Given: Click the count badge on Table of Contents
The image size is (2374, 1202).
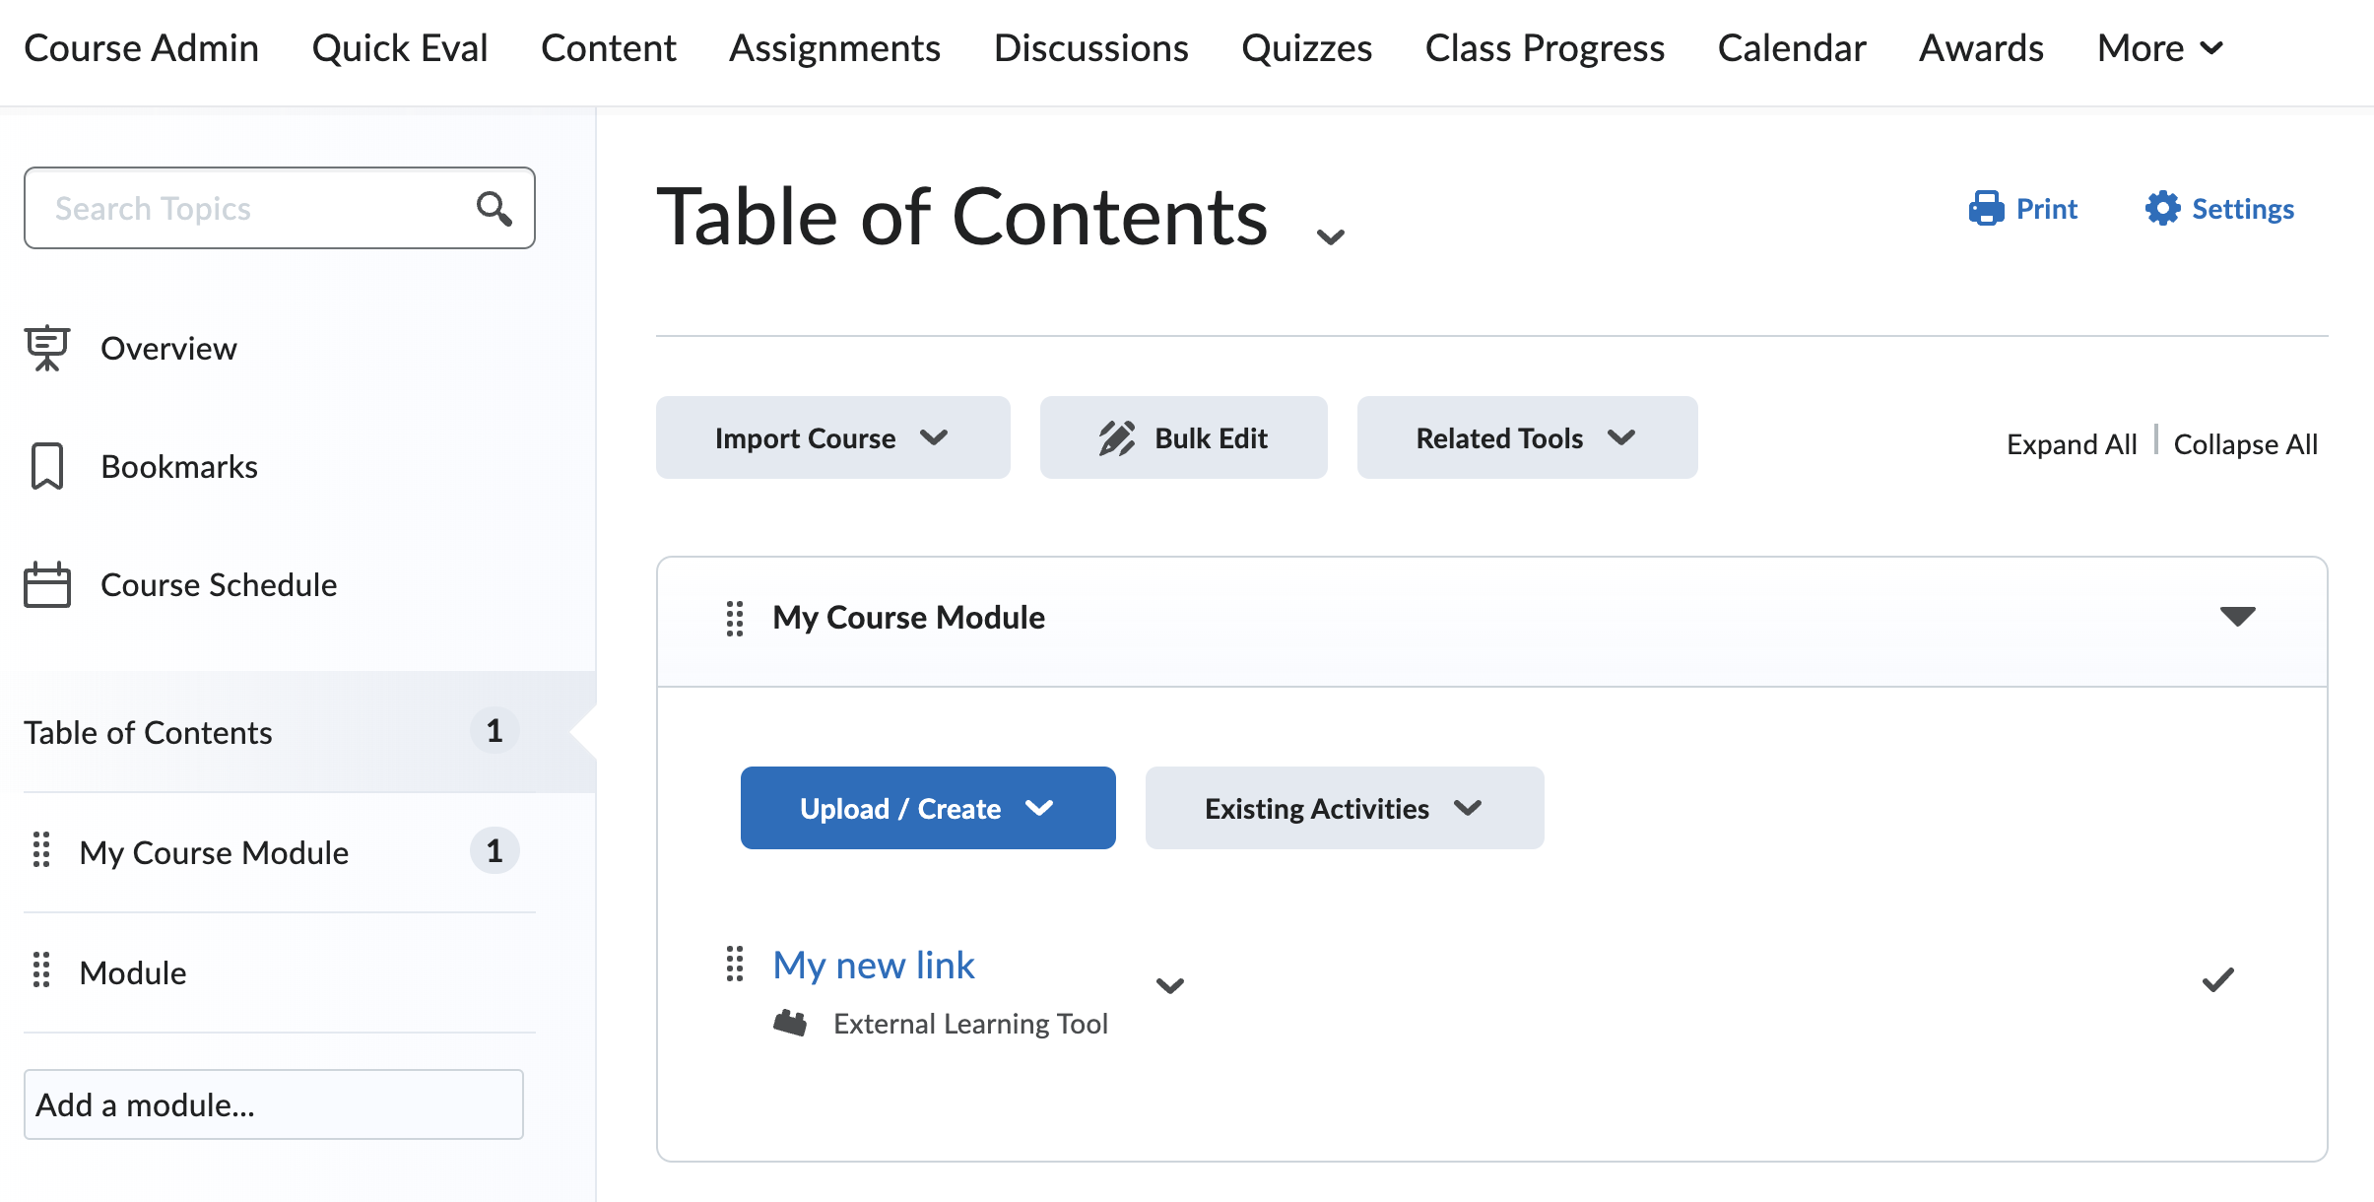Looking at the screenshot, I should 495,731.
